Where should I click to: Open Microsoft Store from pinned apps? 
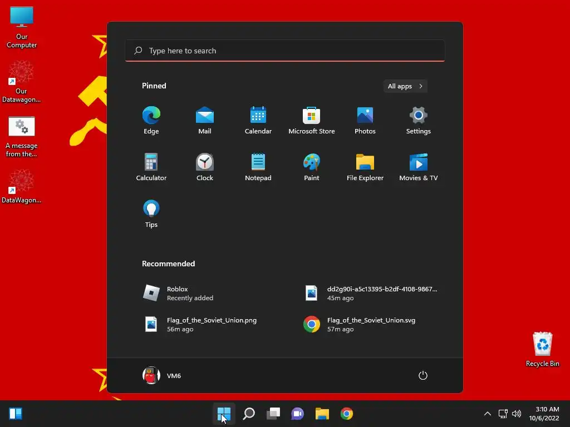(x=312, y=121)
